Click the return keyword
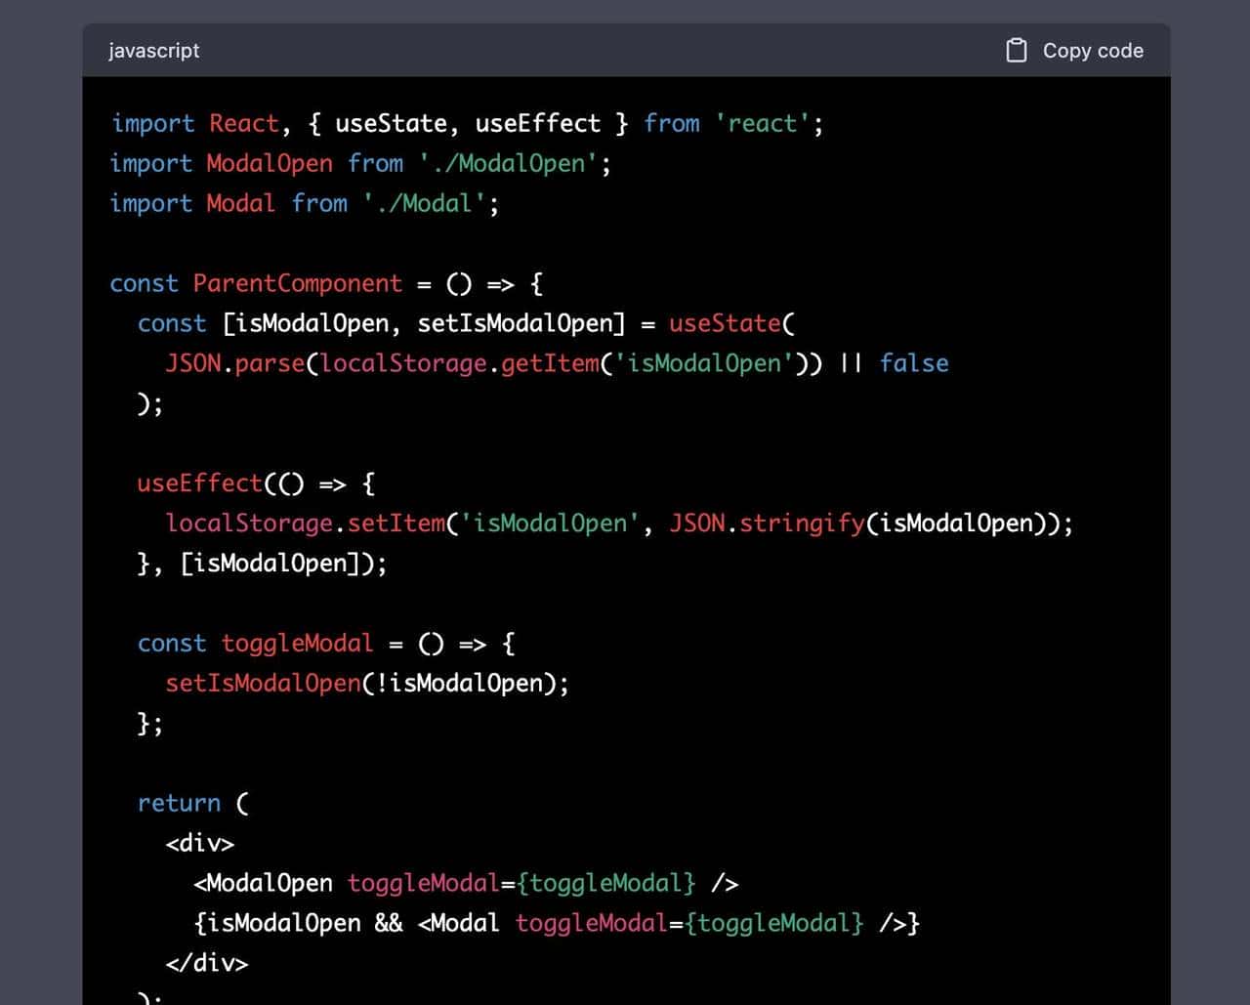The height and width of the screenshot is (1005, 1250). (179, 804)
